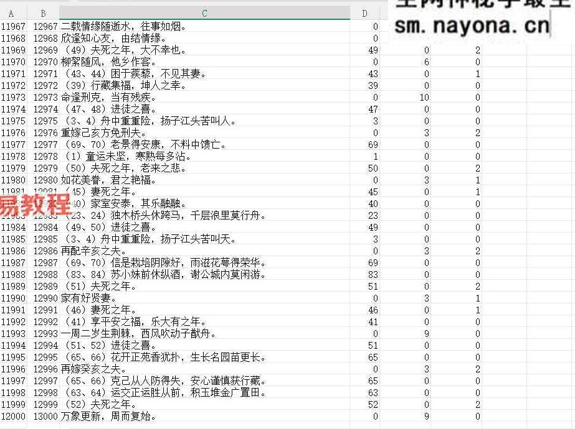Click cell '如花美眷，君之艳福。'
575x429 pixels.
204,180
